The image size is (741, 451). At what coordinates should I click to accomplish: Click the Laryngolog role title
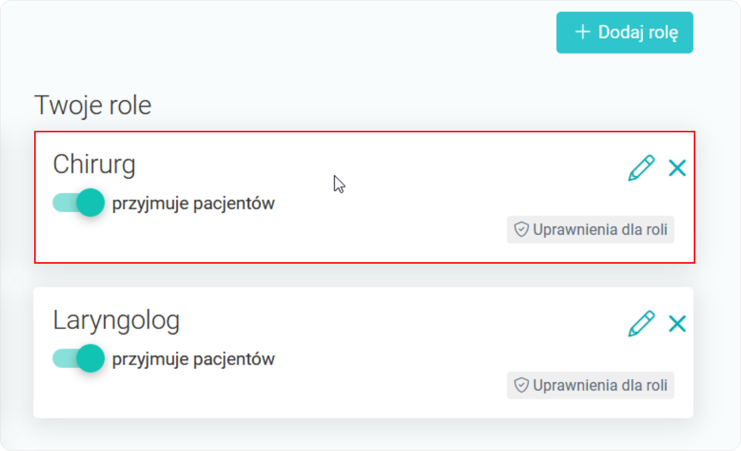116,320
